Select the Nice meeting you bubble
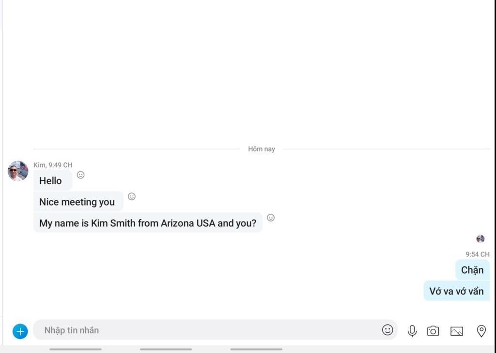This screenshot has height=353, width=496. [x=78, y=202]
